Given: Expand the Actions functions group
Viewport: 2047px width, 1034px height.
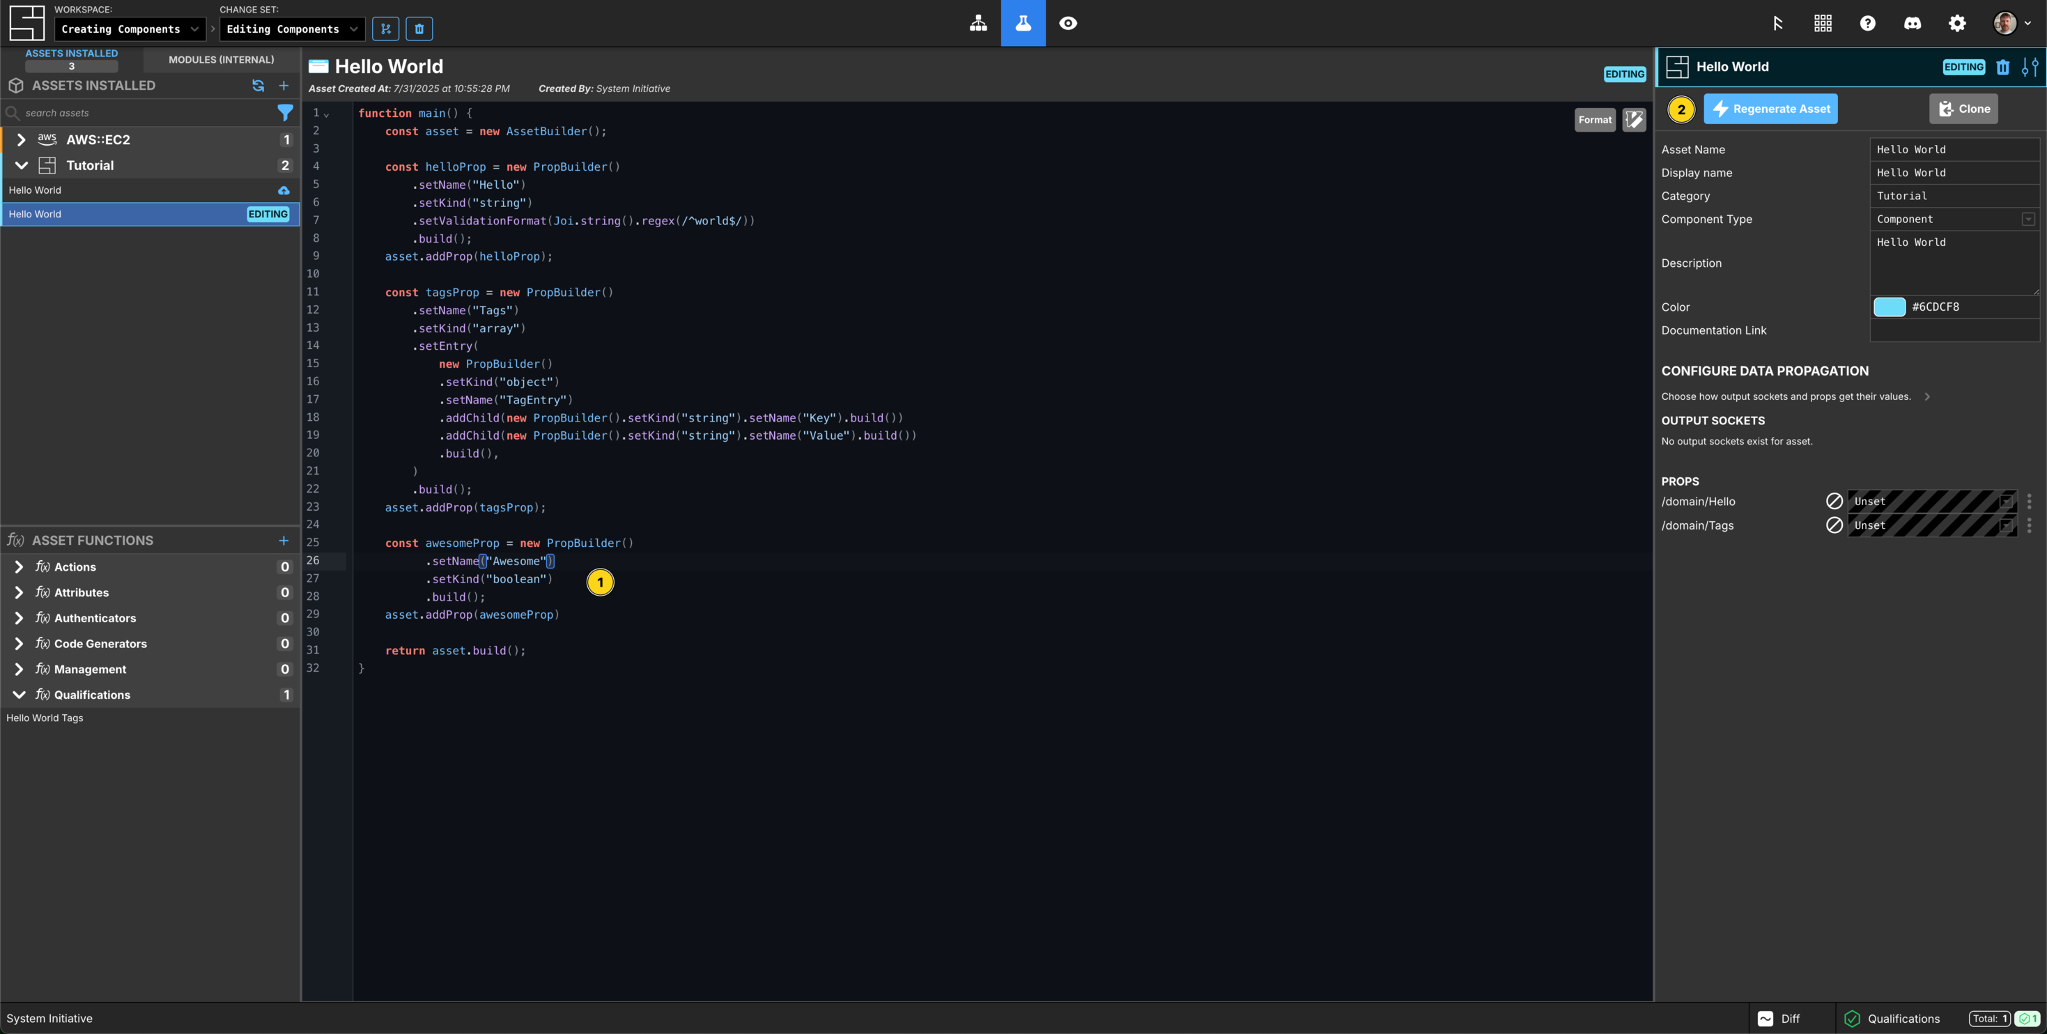Looking at the screenshot, I should pyautogui.click(x=19, y=566).
